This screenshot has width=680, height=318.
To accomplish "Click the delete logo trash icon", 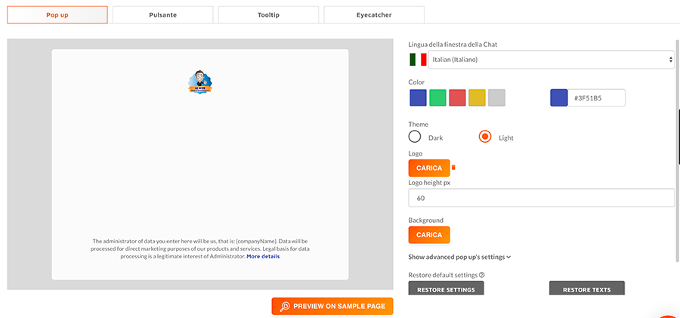I will [453, 168].
